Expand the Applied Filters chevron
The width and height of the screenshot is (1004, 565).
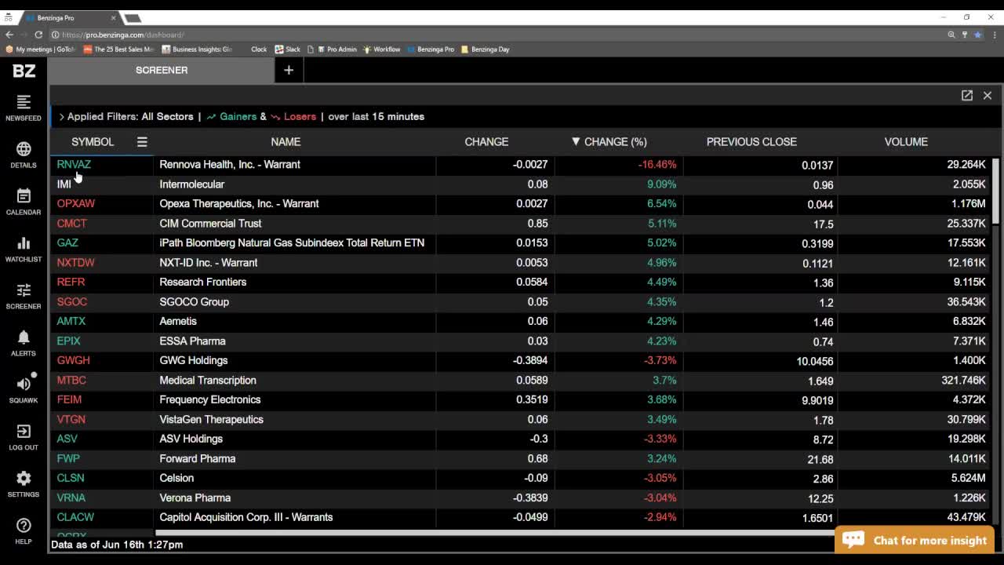click(61, 117)
